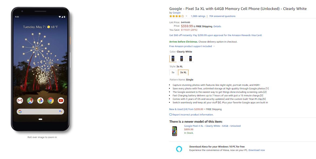
Task: Choose the second phone color swatch
Action: 182,58
